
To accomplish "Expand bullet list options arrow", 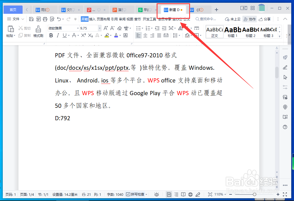I will [143, 28].
